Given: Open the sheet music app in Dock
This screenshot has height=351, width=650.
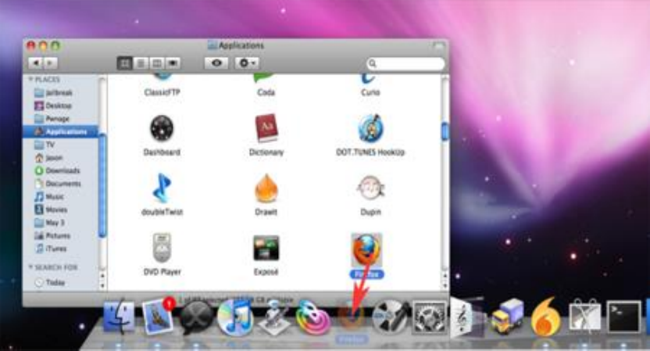Looking at the screenshot, I should (467, 317).
